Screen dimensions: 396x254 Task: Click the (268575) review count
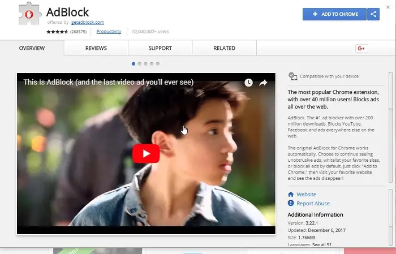pos(78,32)
